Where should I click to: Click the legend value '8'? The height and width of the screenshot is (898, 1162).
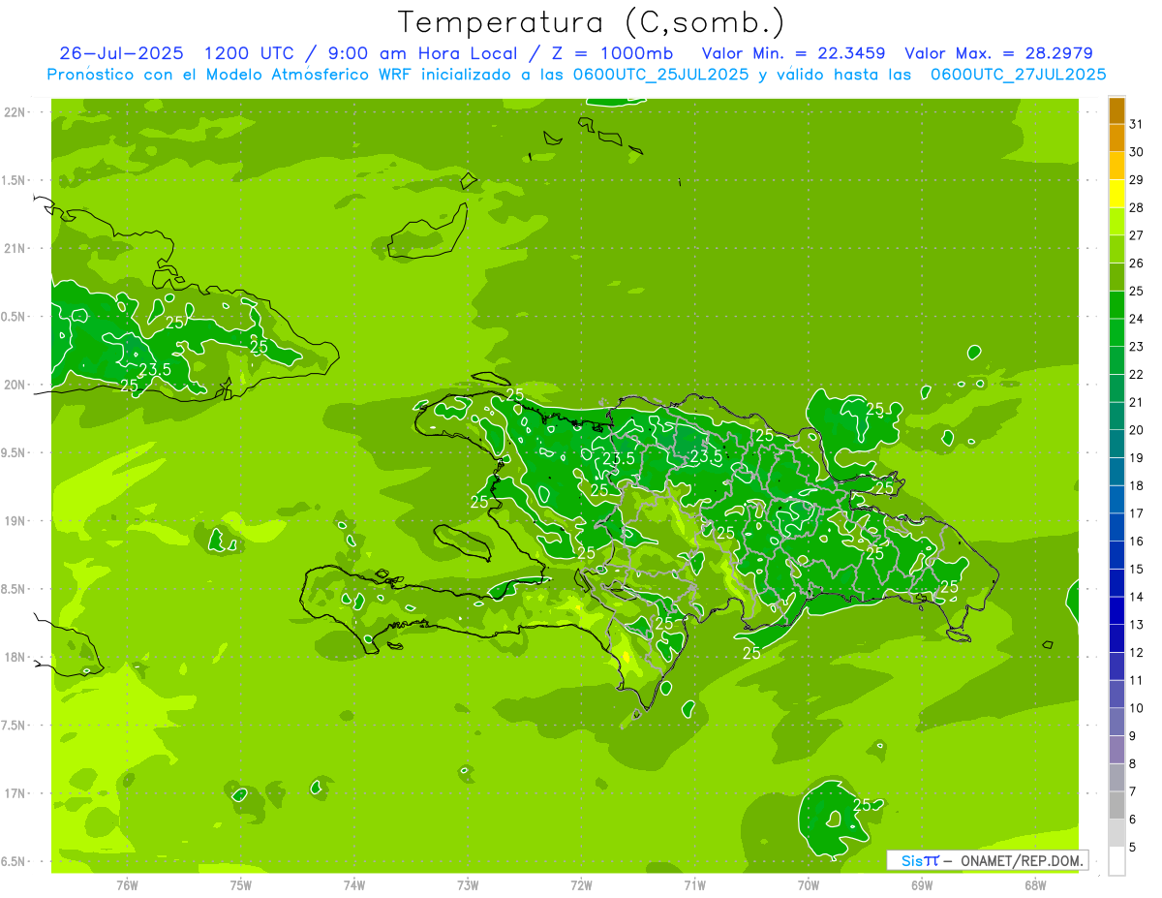(x=1132, y=763)
